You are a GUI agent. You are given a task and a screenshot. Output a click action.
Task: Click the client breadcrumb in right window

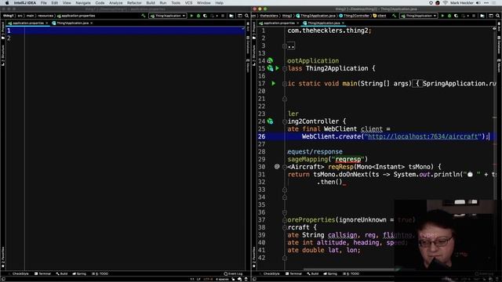click(380, 16)
